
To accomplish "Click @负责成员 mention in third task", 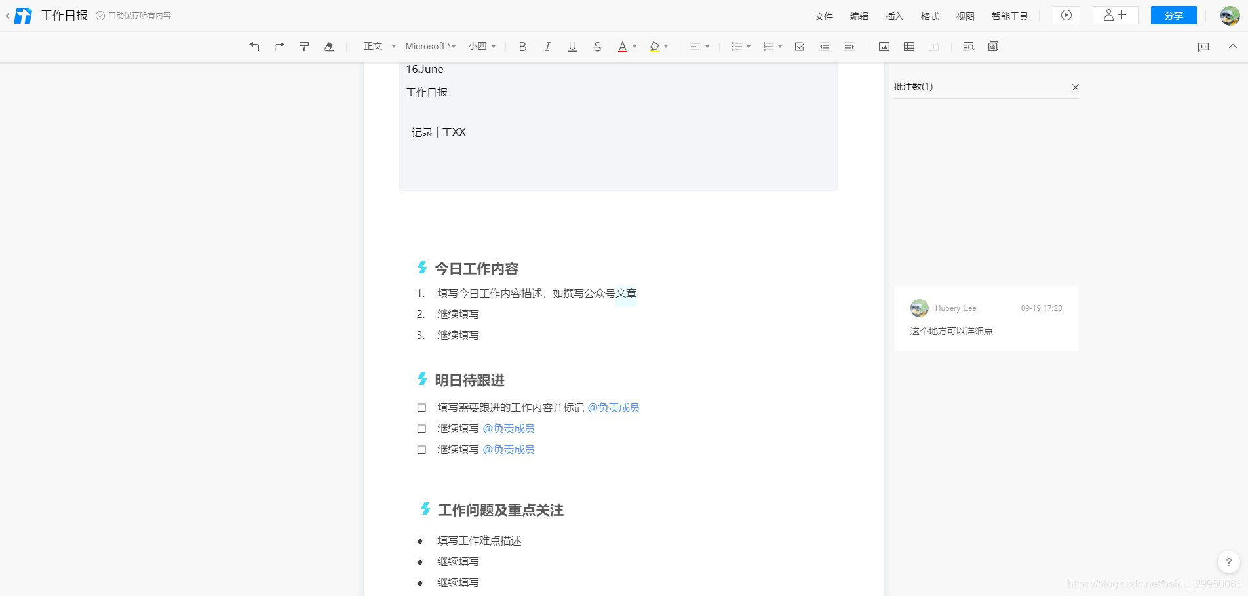I will (509, 450).
